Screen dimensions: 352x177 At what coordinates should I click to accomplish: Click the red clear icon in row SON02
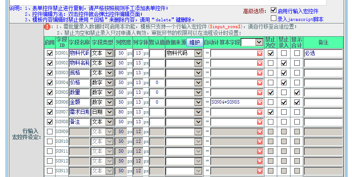pyautogui.click(x=260, y=63)
